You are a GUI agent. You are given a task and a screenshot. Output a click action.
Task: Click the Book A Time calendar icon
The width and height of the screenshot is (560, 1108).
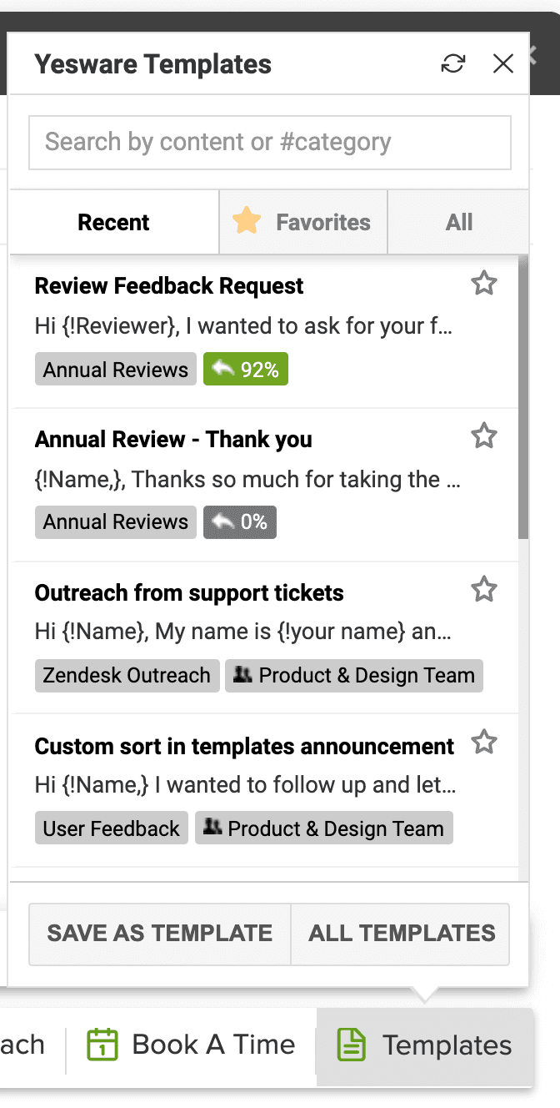[102, 1045]
